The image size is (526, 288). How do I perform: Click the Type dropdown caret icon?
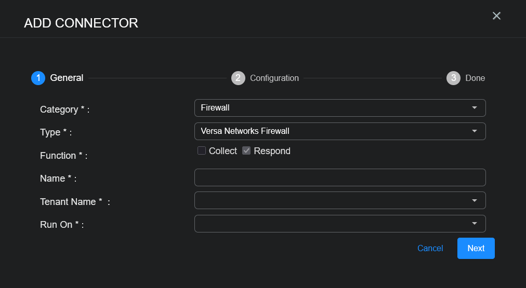474,131
